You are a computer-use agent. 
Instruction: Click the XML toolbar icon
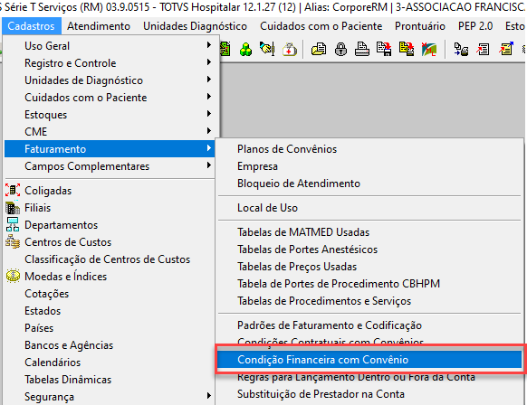pos(429,50)
